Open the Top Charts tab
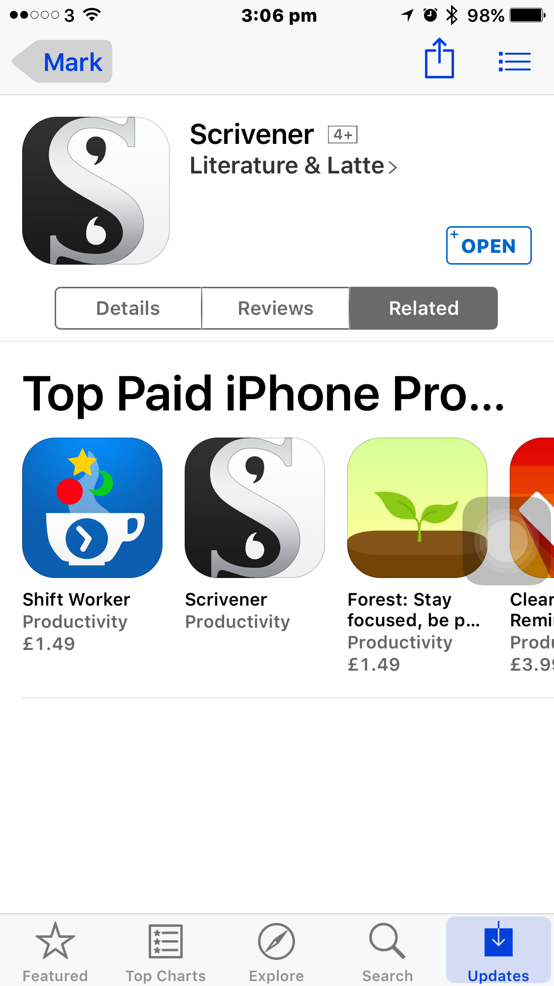Screen dimensions: 554x986 (x=165, y=952)
